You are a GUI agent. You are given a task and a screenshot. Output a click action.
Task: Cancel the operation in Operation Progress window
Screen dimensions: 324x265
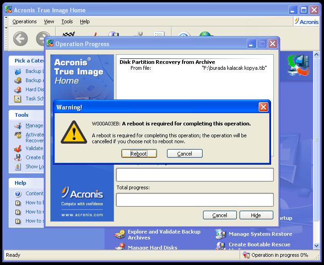click(x=219, y=215)
